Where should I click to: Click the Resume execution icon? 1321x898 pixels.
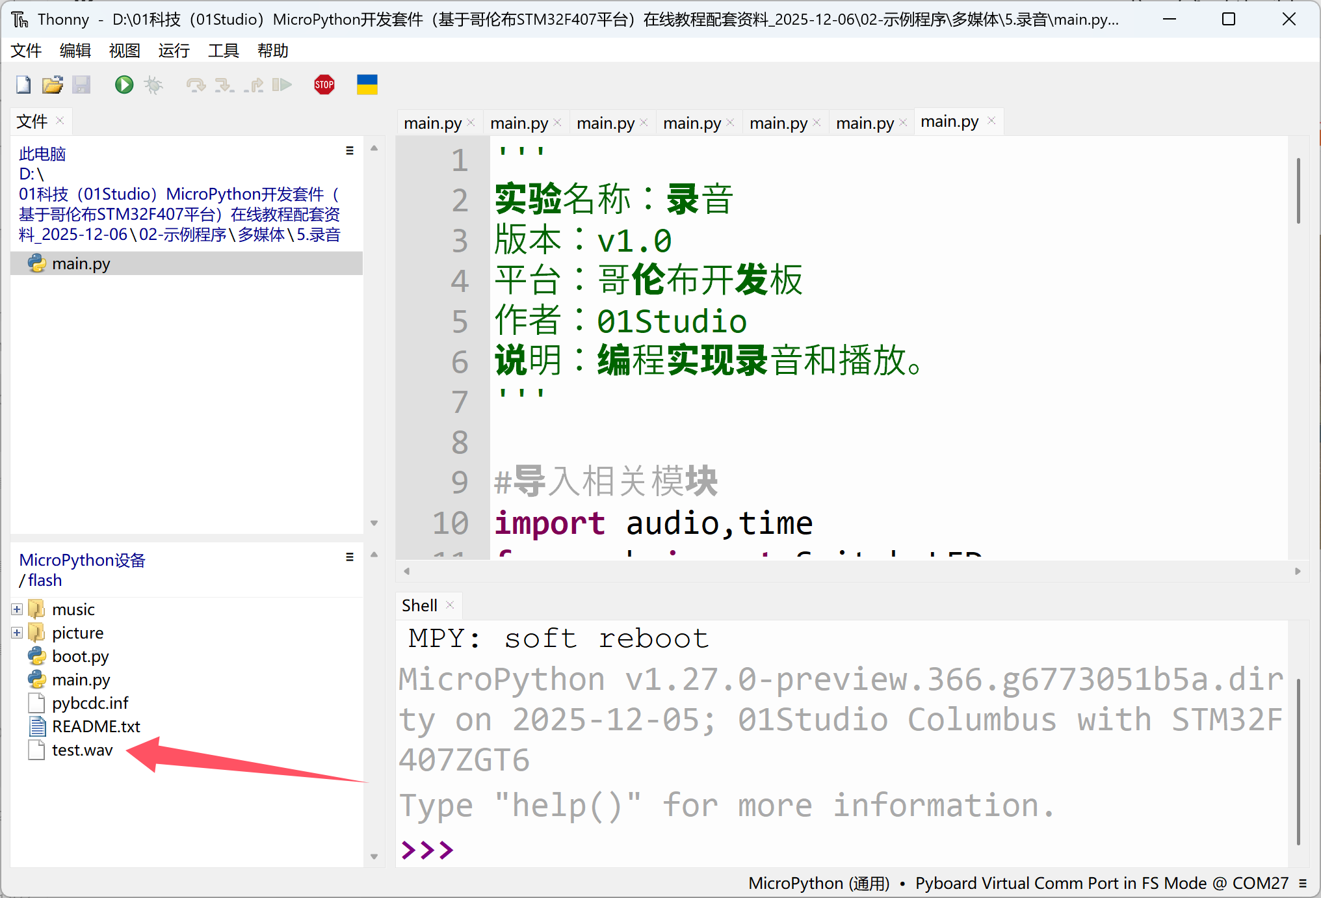pyautogui.click(x=281, y=85)
